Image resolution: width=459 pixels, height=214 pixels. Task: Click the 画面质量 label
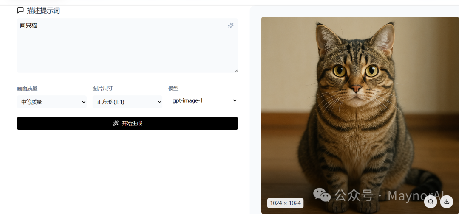tap(27, 89)
